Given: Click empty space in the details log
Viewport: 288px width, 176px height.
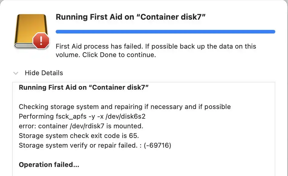Looking at the screenshot, I should coord(212,157).
